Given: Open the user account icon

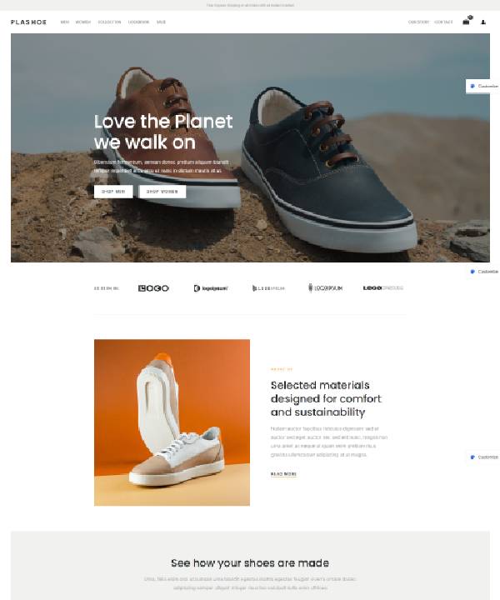Looking at the screenshot, I should coord(483,22).
